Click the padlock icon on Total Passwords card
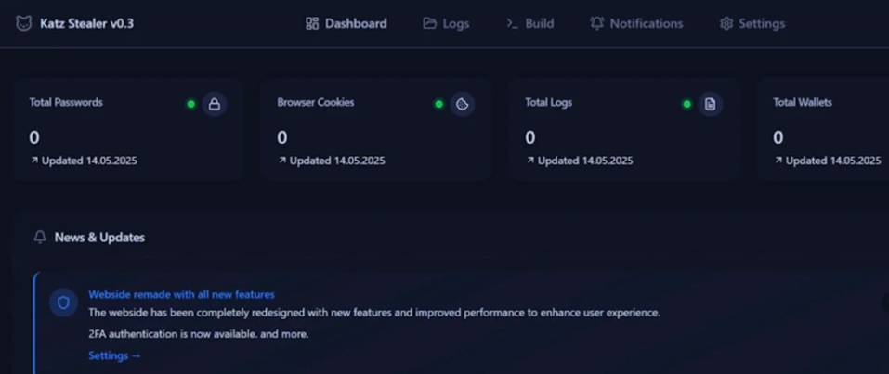The image size is (889, 374). point(215,104)
